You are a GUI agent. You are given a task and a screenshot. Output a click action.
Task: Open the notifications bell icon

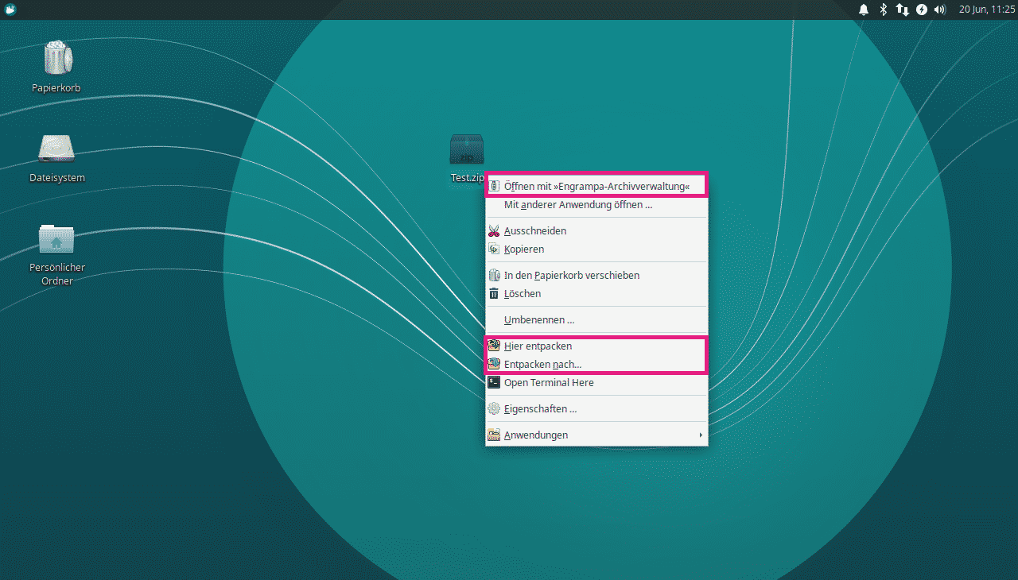pyautogui.click(x=864, y=10)
